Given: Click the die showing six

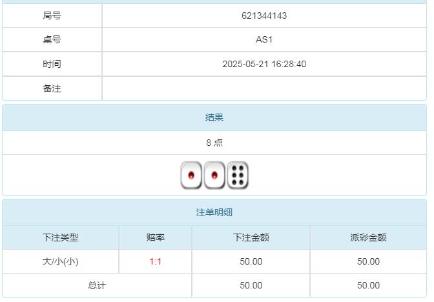Looking at the screenshot, I should coord(238,175).
